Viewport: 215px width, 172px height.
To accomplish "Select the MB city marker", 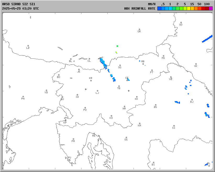I will click(143, 64).
